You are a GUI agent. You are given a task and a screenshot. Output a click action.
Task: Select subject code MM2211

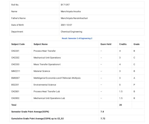[x=16, y=71]
